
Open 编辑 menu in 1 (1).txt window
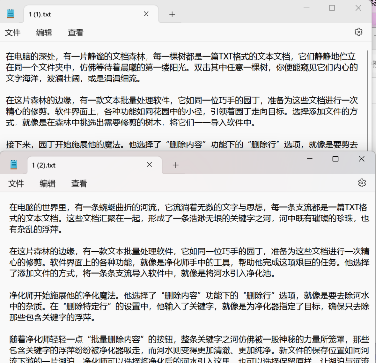point(44,32)
